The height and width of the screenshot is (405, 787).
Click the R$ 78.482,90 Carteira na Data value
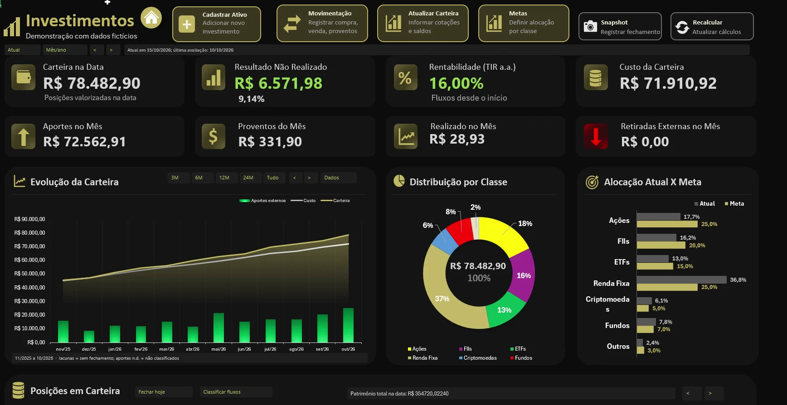(92, 83)
